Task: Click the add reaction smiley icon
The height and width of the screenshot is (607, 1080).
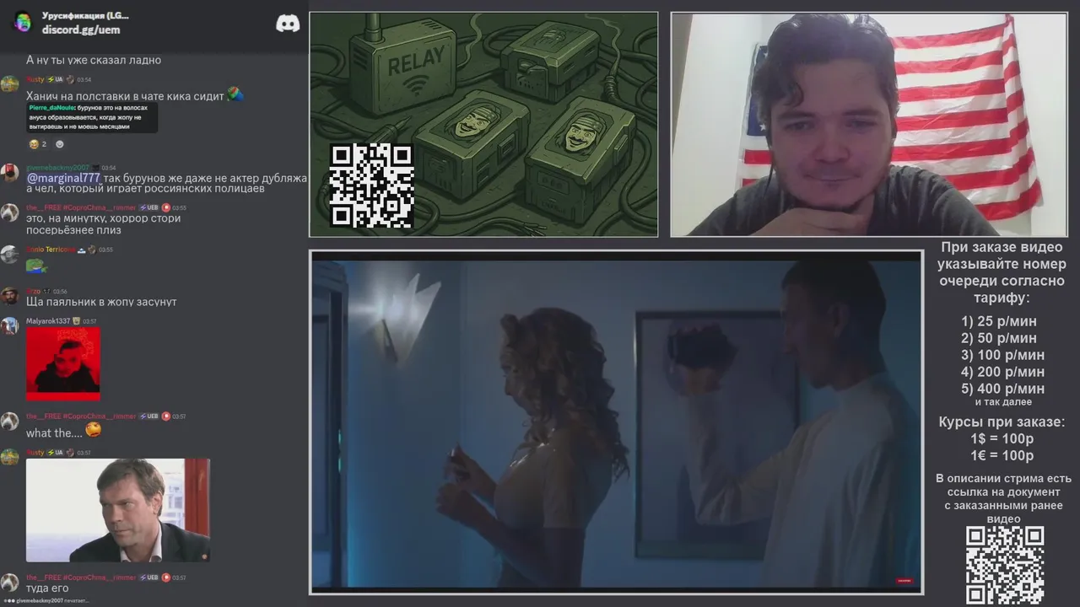Action: (x=59, y=144)
